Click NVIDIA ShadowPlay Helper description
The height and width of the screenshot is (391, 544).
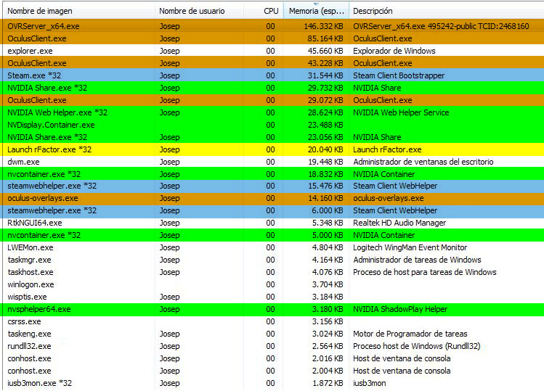pos(400,309)
